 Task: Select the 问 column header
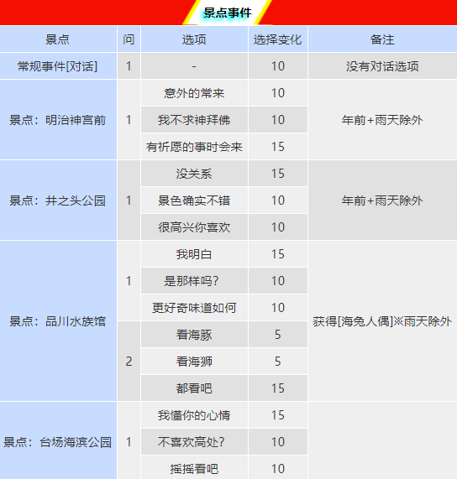point(129,39)
